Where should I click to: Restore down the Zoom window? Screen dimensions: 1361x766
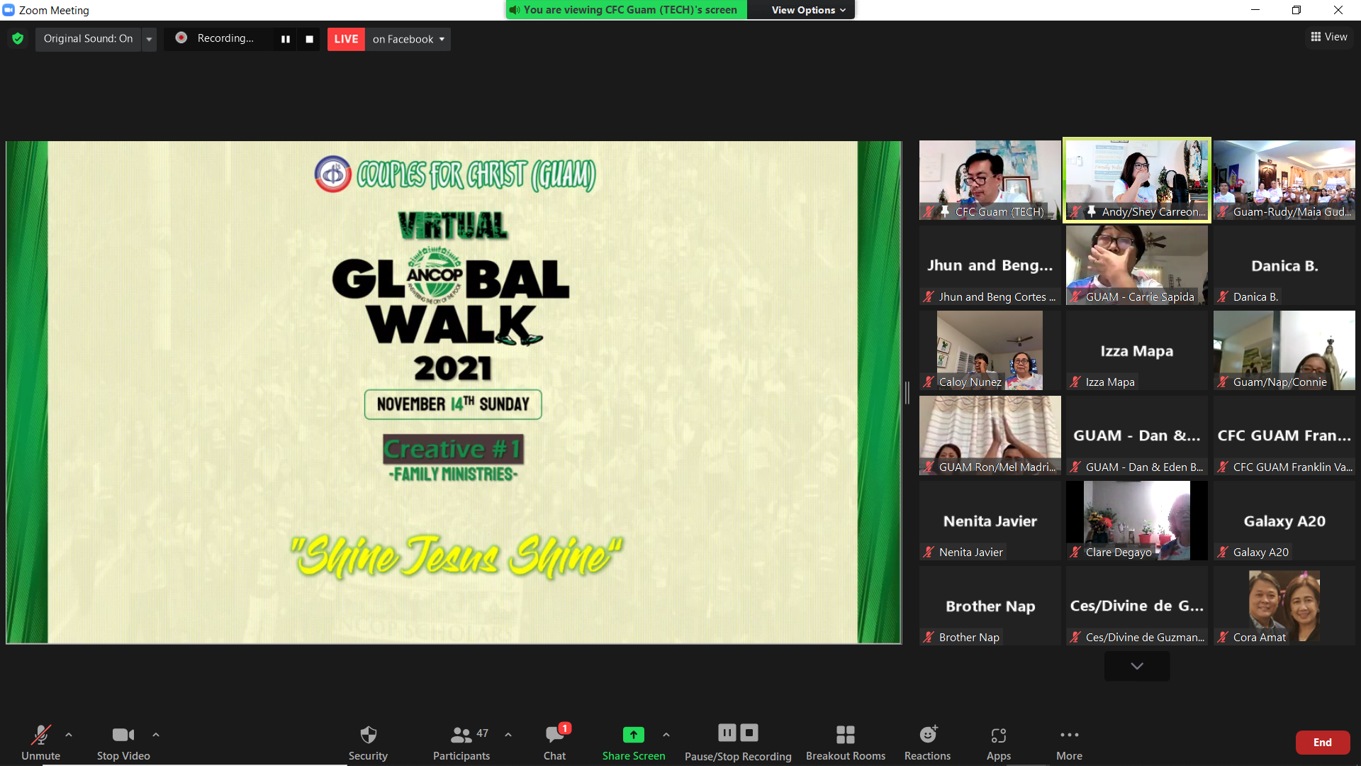(x=1296, y=10)
